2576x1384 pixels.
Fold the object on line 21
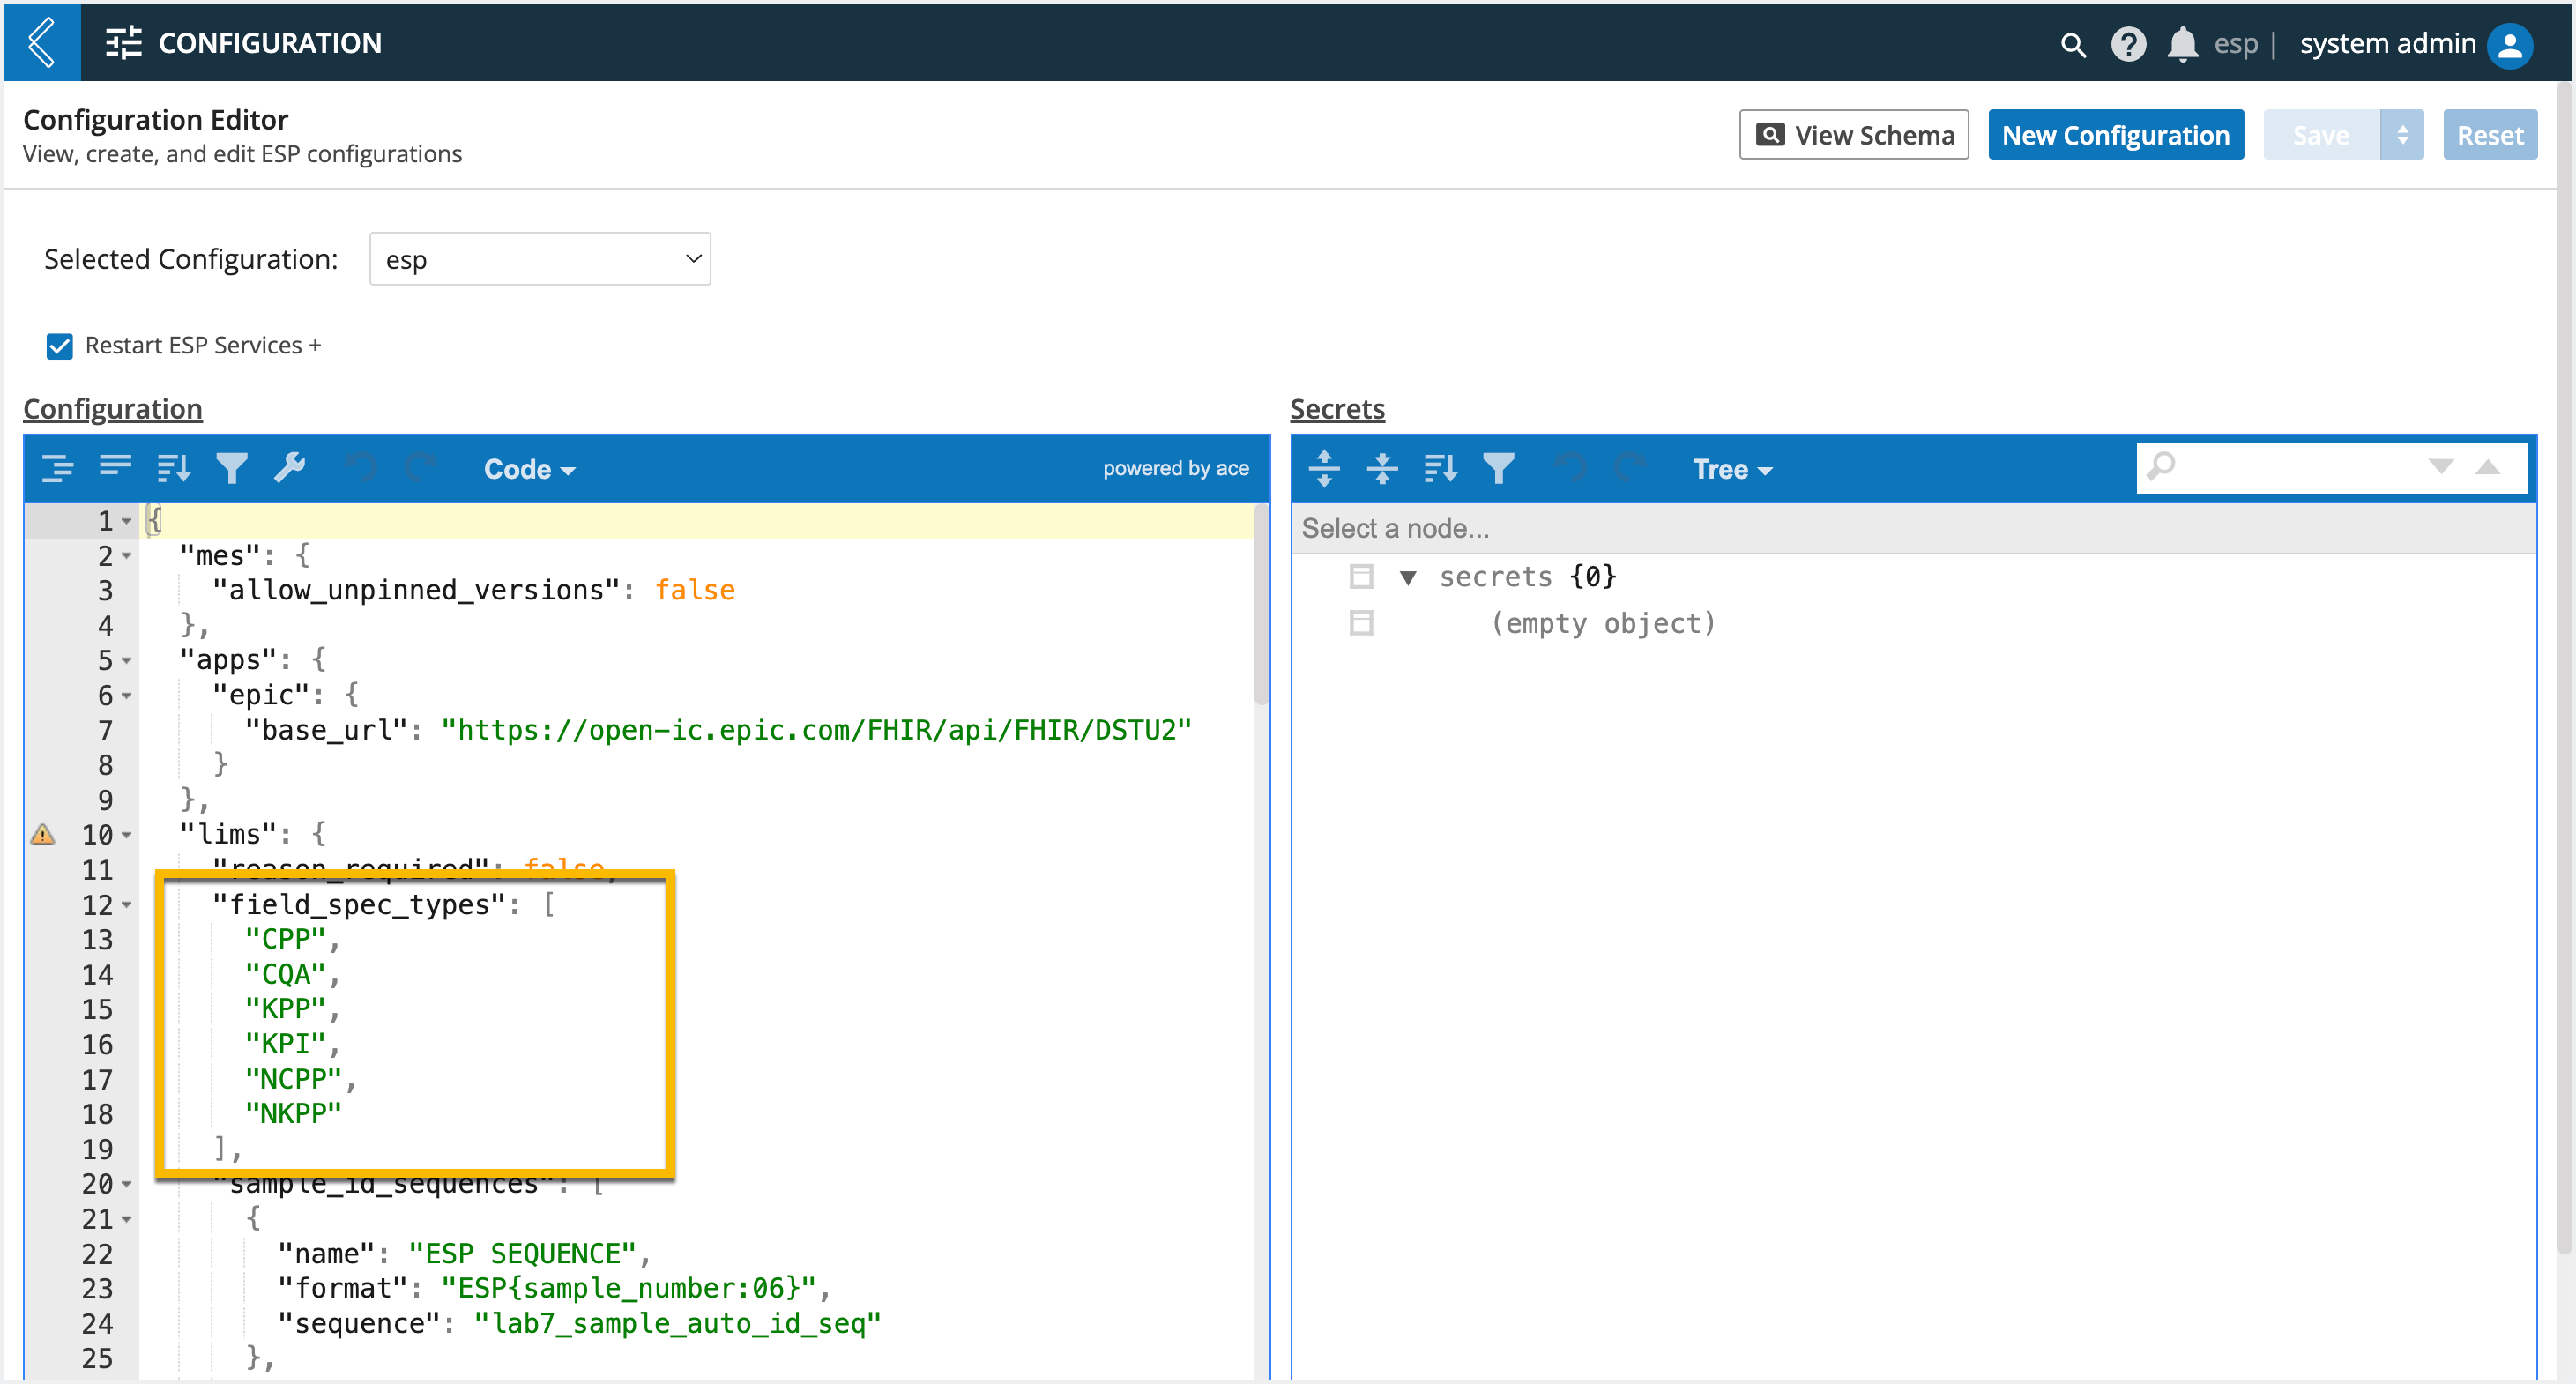(x=127, y=1219)
